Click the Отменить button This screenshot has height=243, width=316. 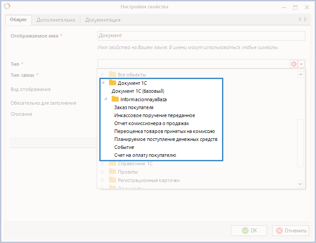pos(290,231)
